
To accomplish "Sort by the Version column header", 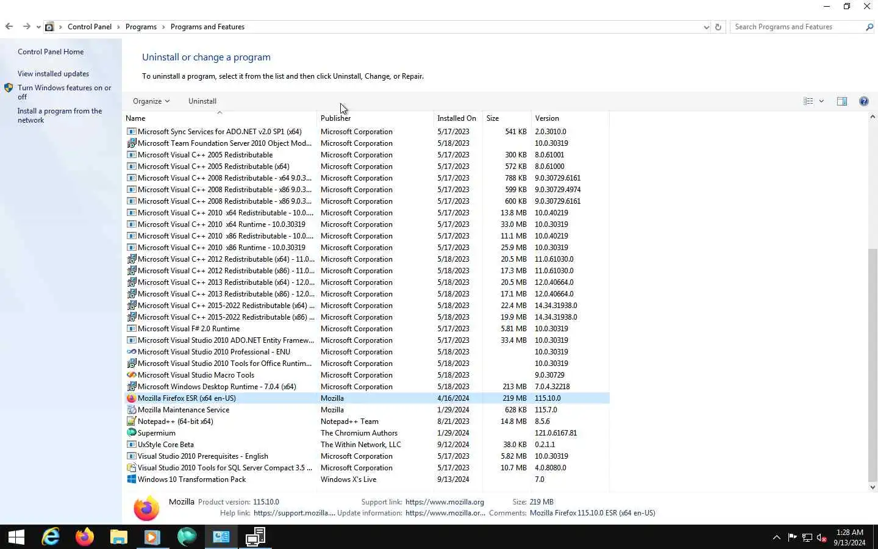I will pyautogui.click(x=570, y=118).
